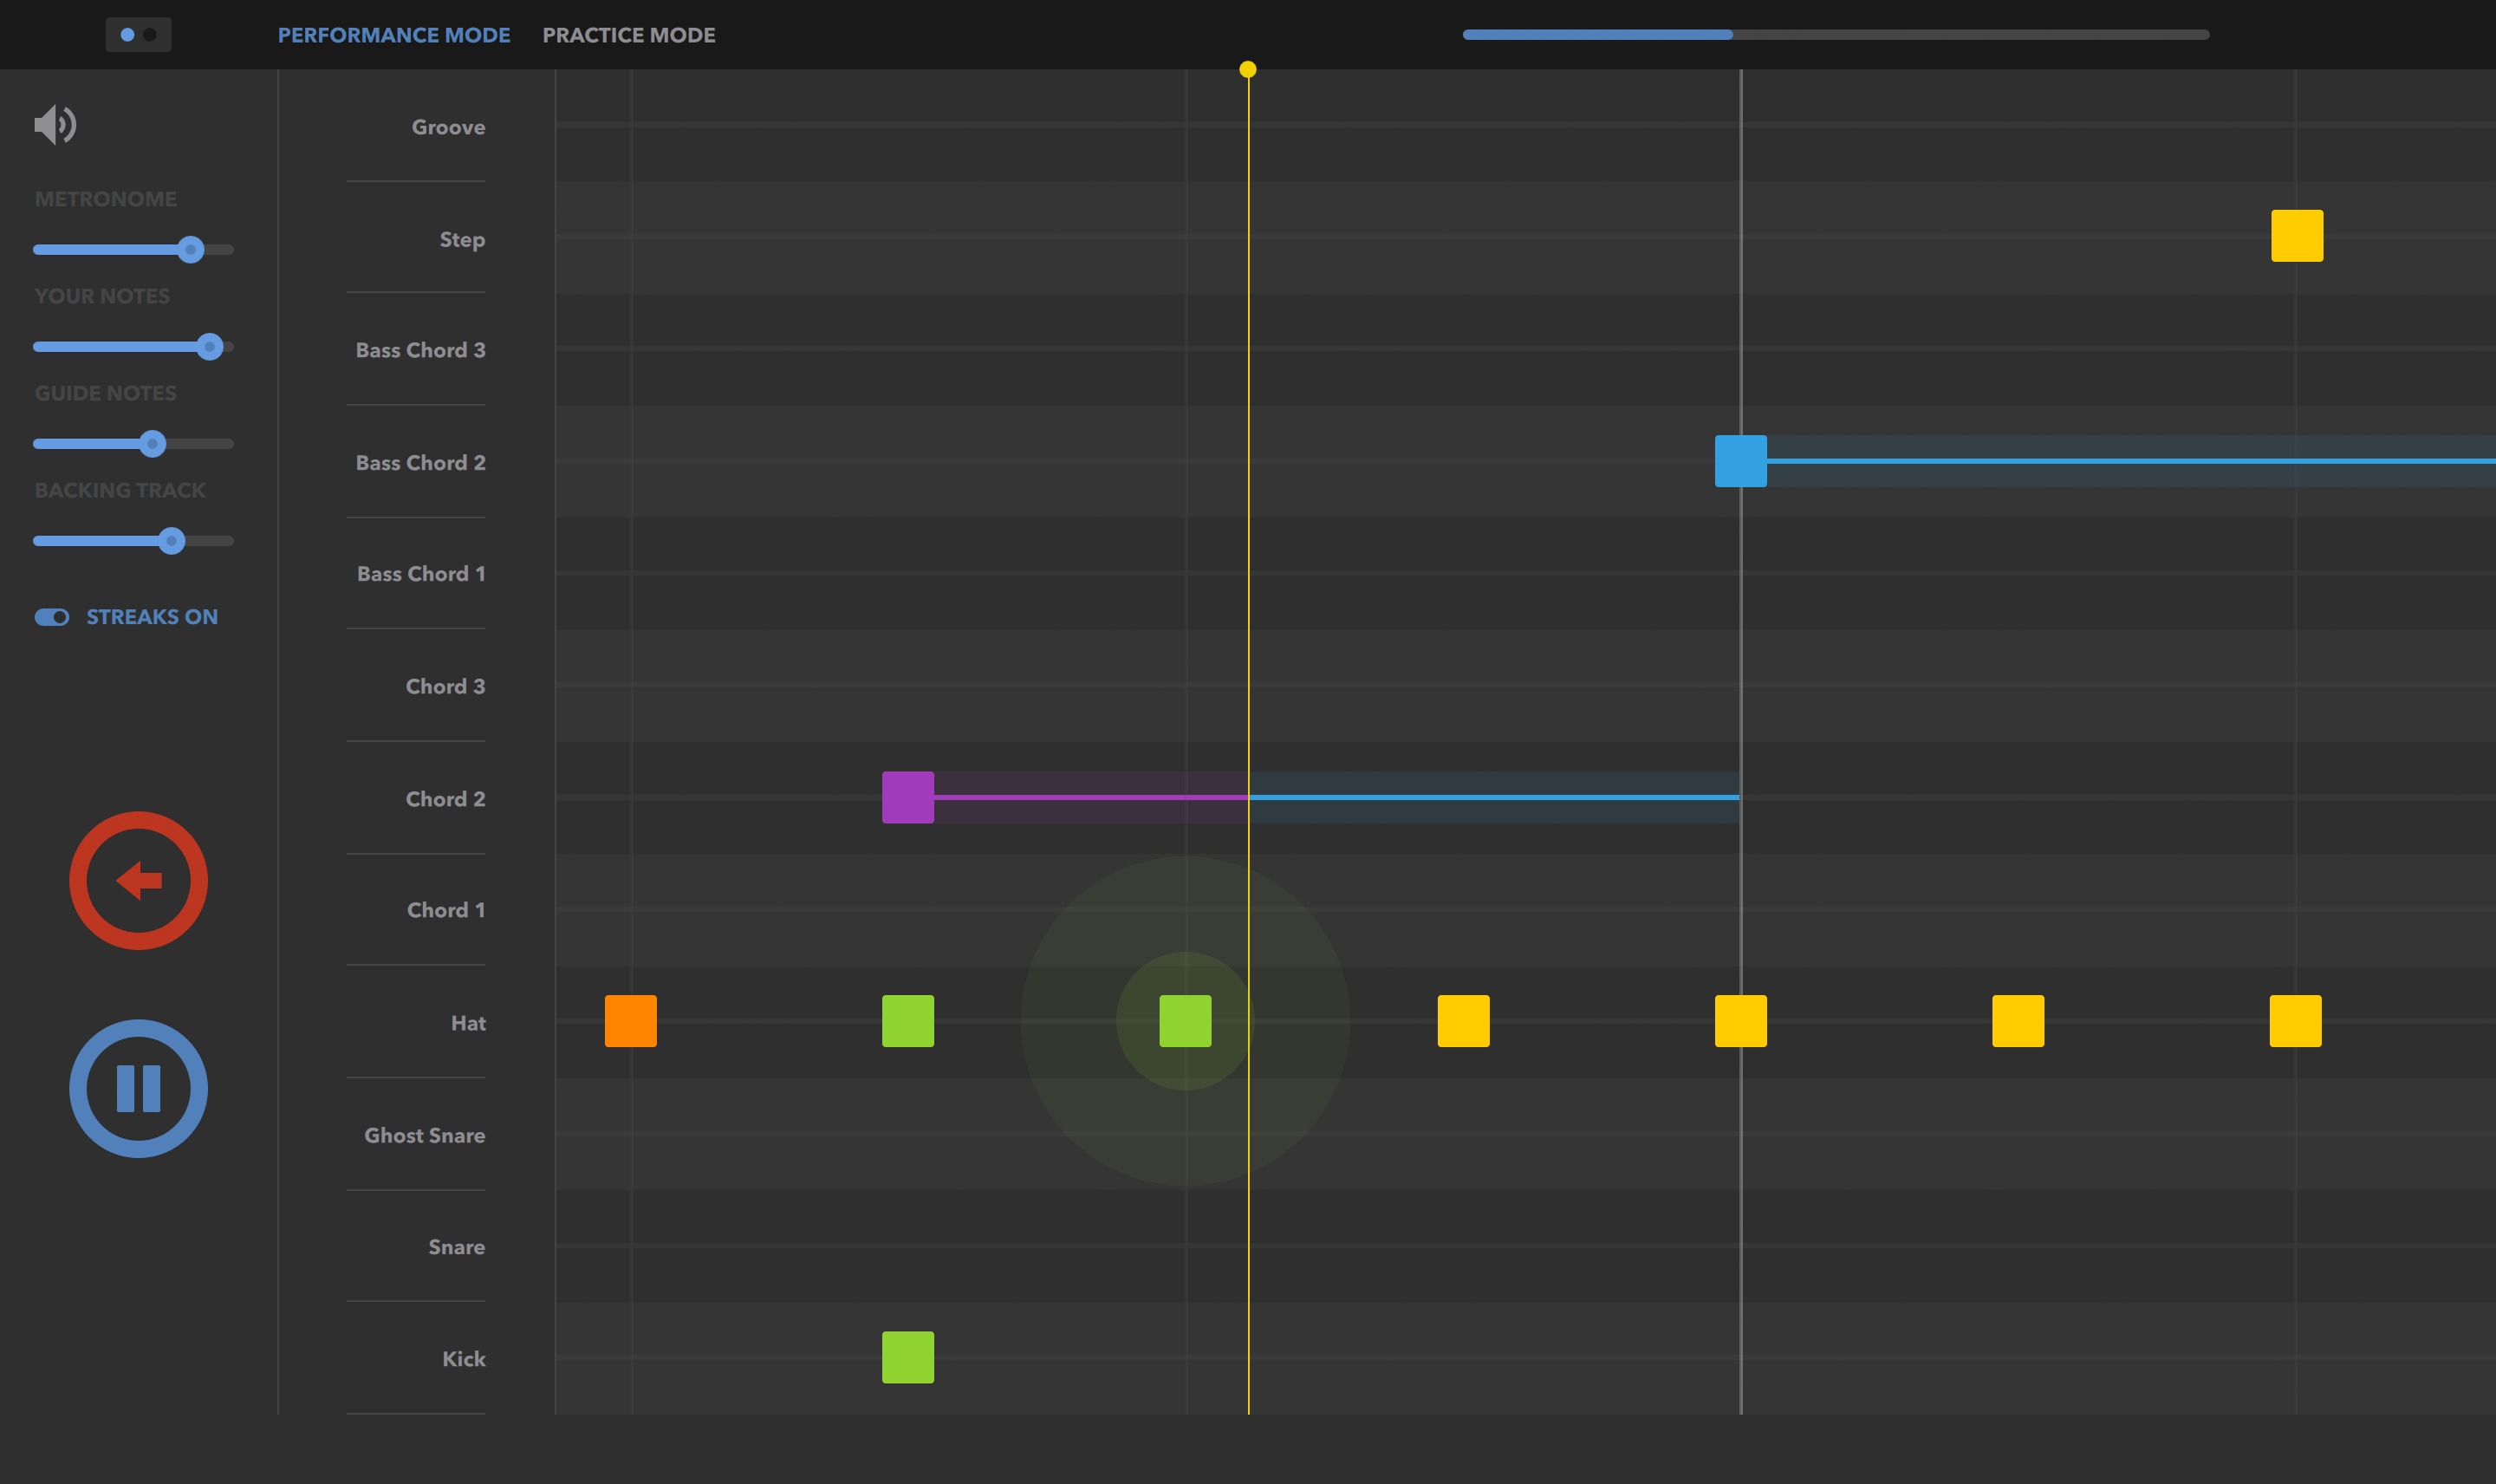Click the orange Hat note block
2496x1484 pixels.
tap(630, 1021)
